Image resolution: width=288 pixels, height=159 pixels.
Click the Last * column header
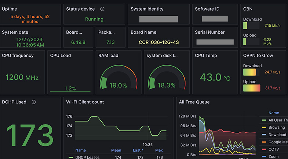pyautogui.click(x=137, y=150)
